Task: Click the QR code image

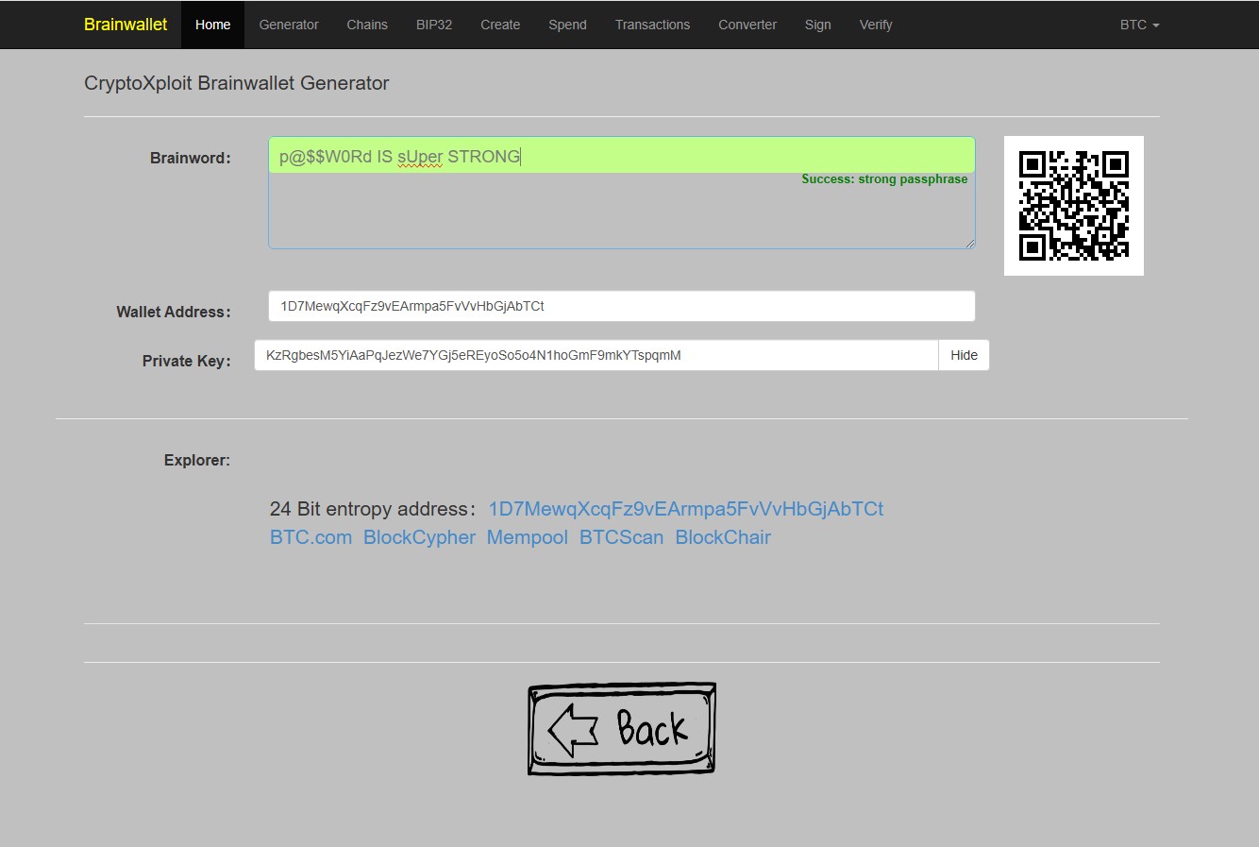Action: pyautogui.click(x=1073, y=205)
